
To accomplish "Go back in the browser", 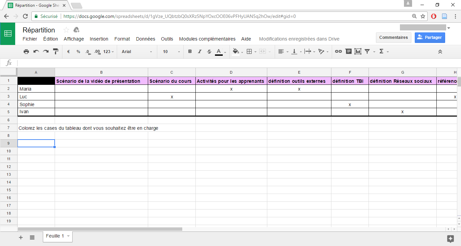I will tap(6, 16).
